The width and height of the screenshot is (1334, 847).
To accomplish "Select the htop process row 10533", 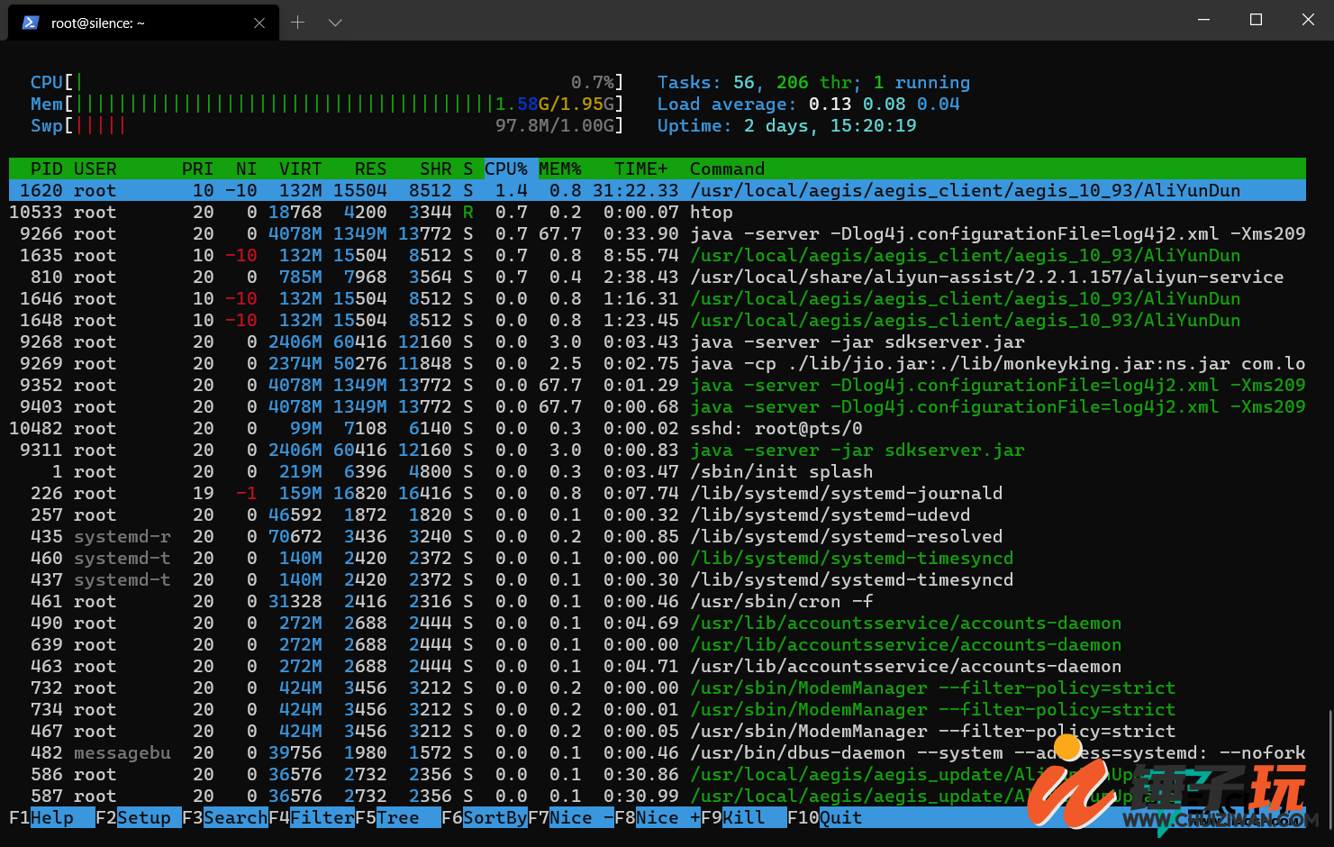I will pos(658,212).
